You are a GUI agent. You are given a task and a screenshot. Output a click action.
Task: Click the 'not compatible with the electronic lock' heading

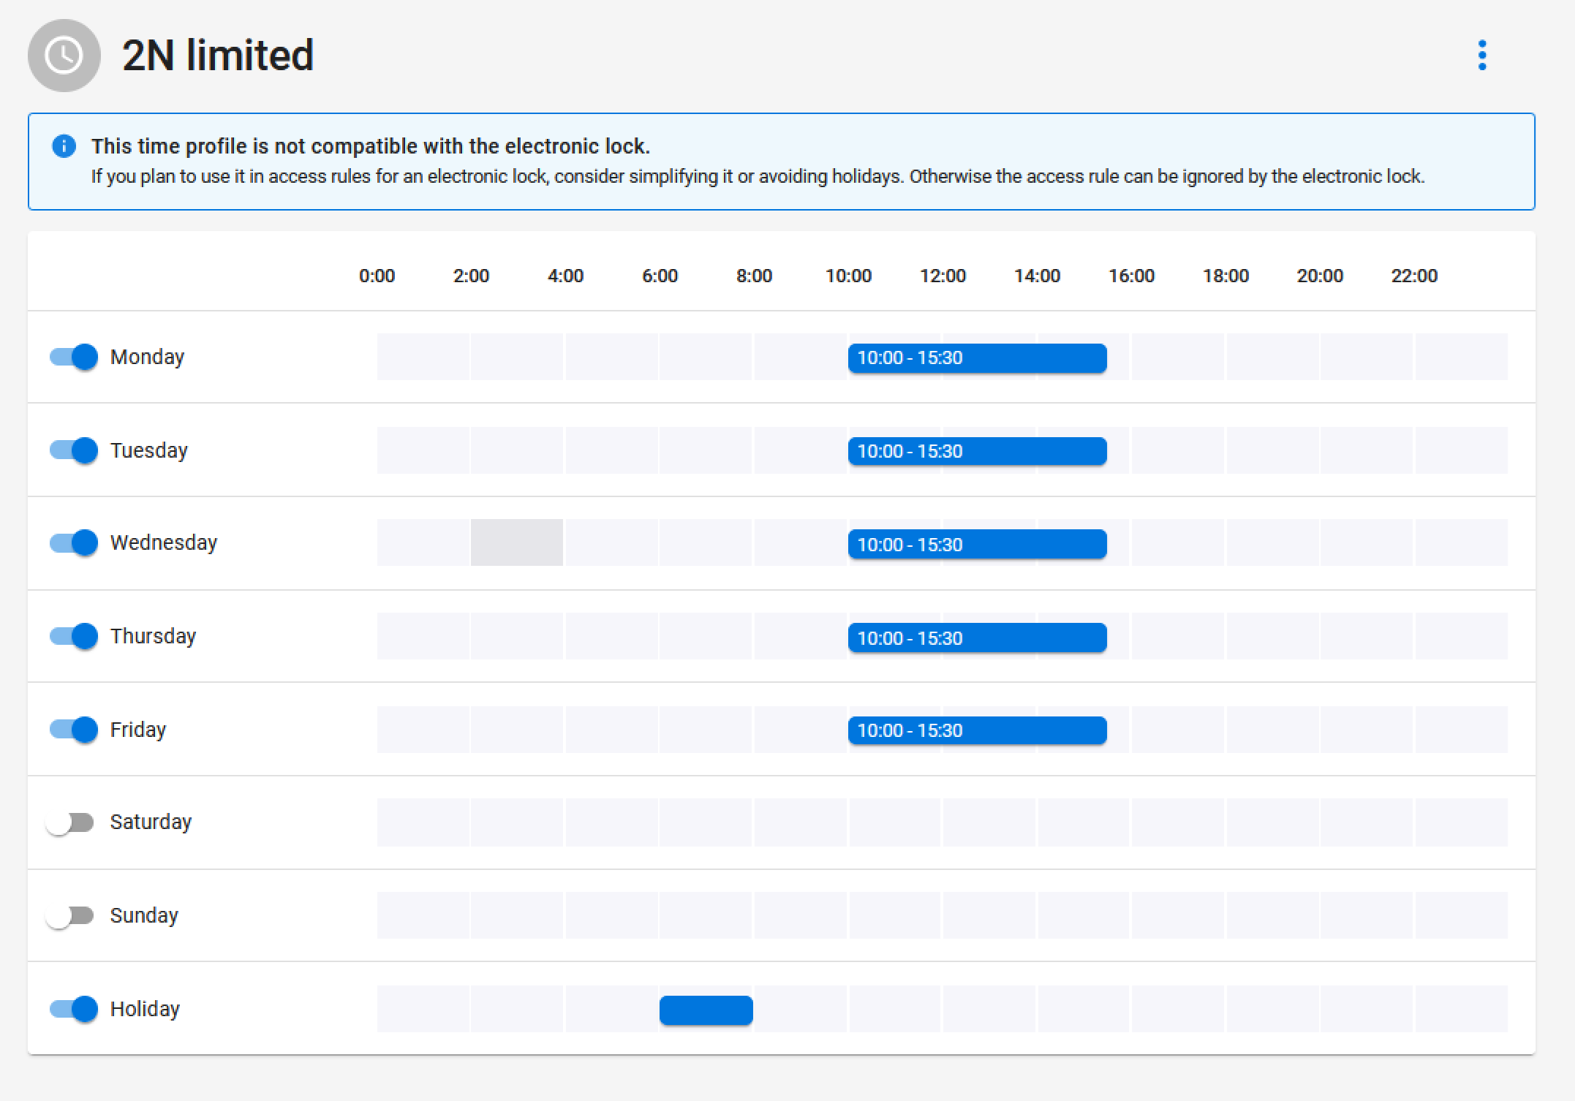tap(371, 146)
